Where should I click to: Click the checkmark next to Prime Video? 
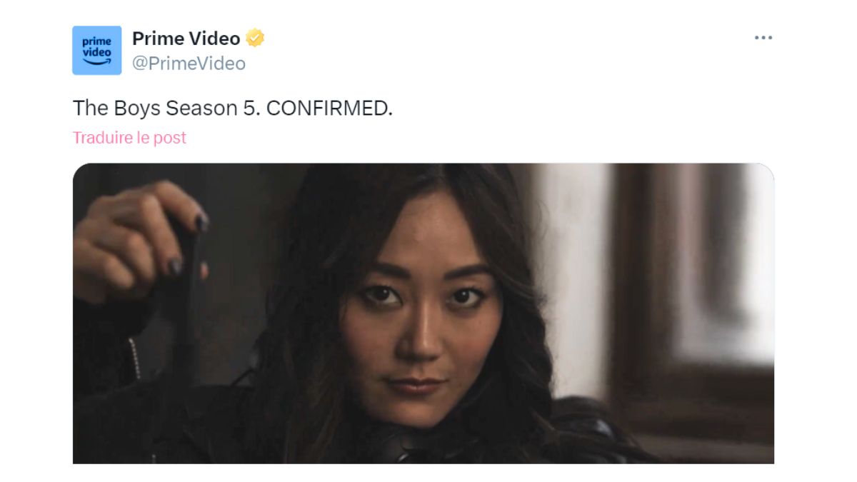pyautogui.click(x=255, y=38)
